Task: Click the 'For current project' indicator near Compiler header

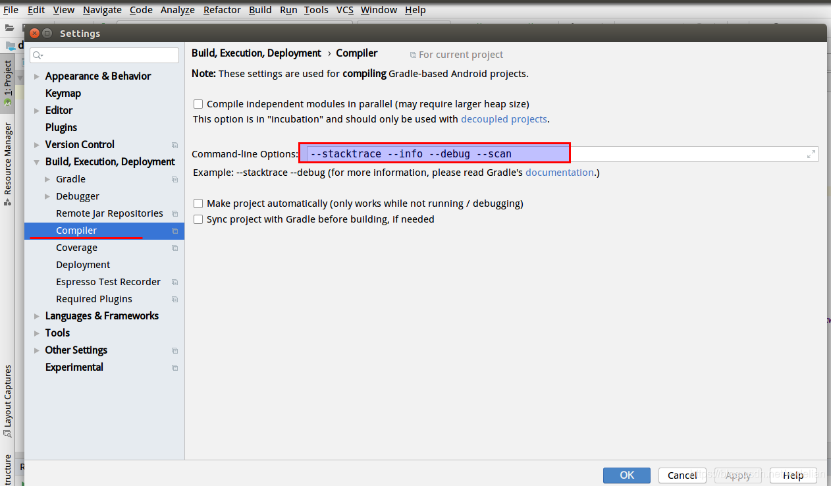Action: coord(456,54)
